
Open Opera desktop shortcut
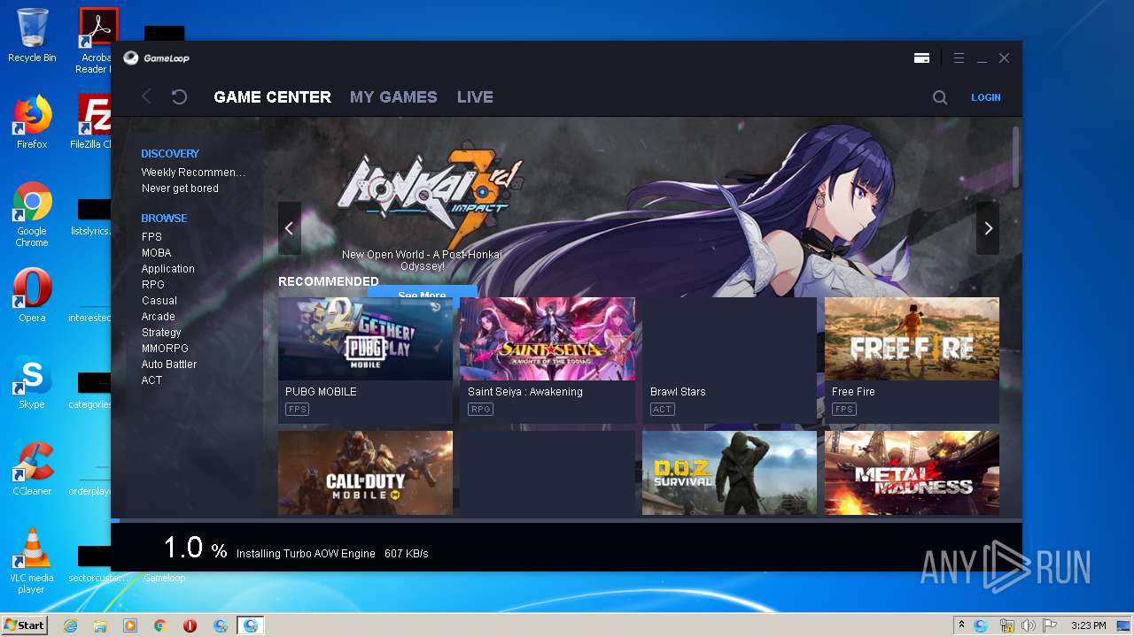point(32,295)
